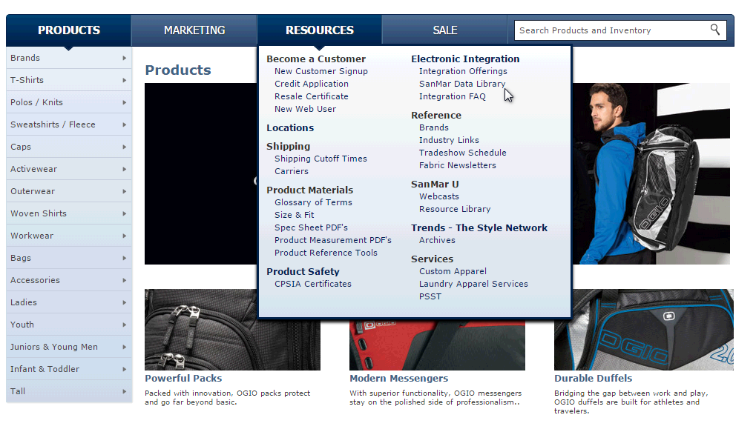
Task: Click the Powerful Packs product image
Action: pos(232,330)
